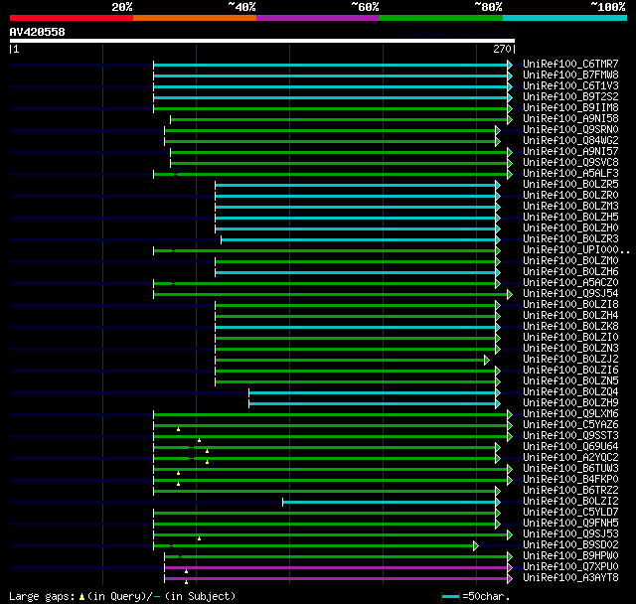This screenshot has width=636, height=604.
Task: Select the UniRef100_Q9SVC8 label
Action: (570, 163)
